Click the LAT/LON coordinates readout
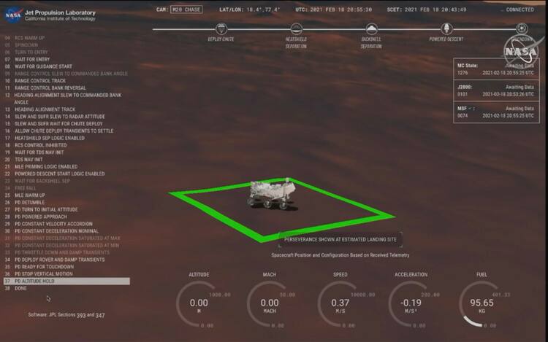Viewport: 548px width, 342px height. click(250, 9)
